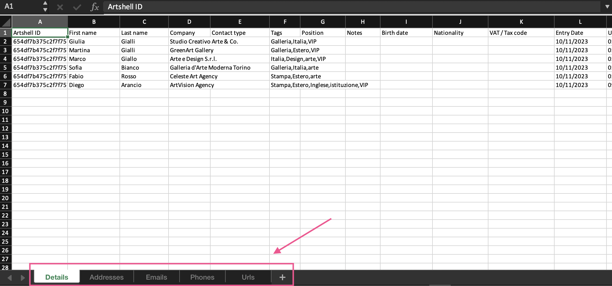Click the formula bar containing Artshell ID
Screen dimensions: 612x286
tap(352, 7)
